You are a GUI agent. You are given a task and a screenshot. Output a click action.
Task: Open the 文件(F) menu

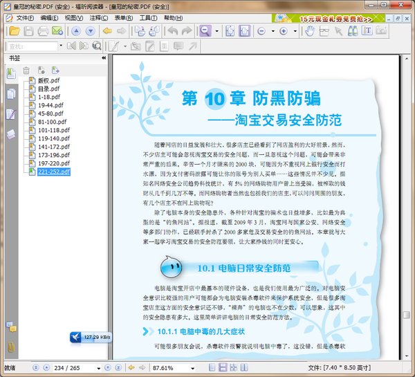pyautogui.click(x=25, y=18)
